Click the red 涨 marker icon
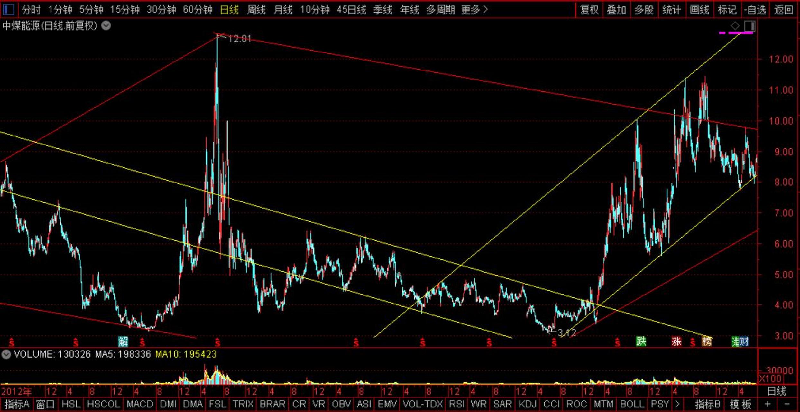800x412 pixels. [676, 341]
